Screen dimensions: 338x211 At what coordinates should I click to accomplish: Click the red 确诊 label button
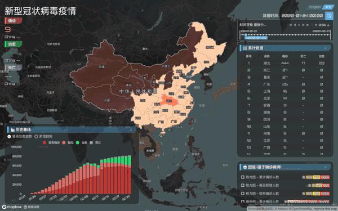pyautogui.click(x=13, y=21)
